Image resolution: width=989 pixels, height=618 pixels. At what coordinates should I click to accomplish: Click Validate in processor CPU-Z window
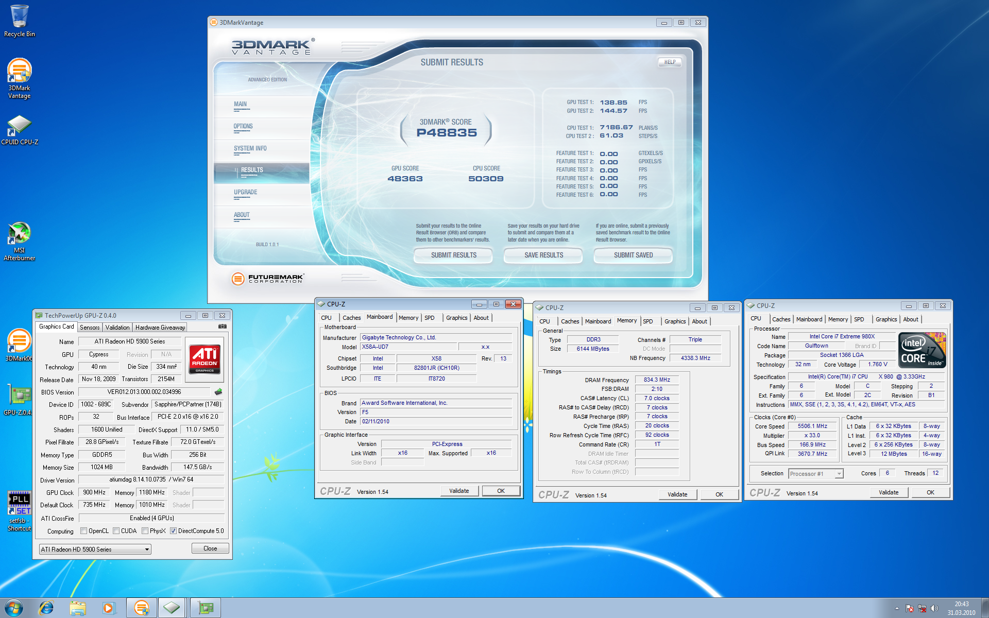[888, 492]
